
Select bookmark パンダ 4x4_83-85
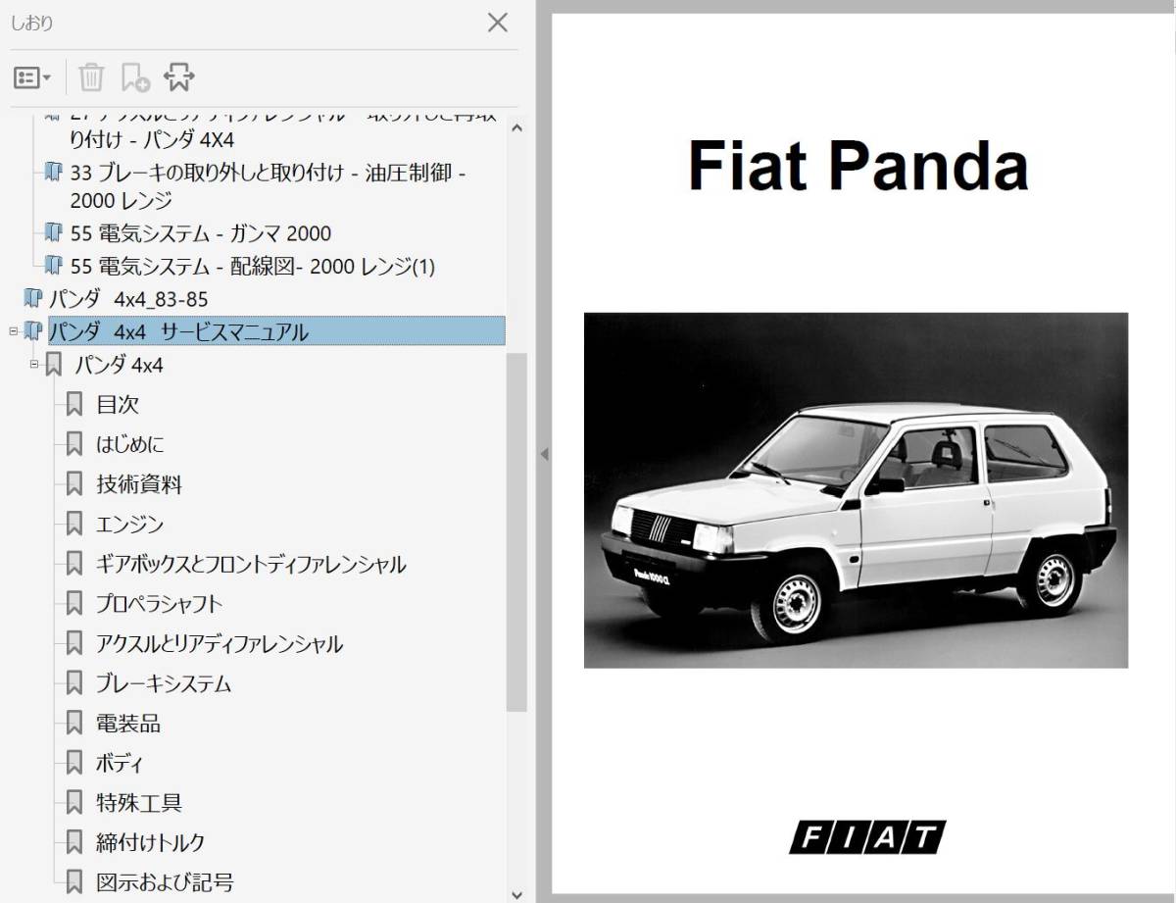tap(127, 298)
